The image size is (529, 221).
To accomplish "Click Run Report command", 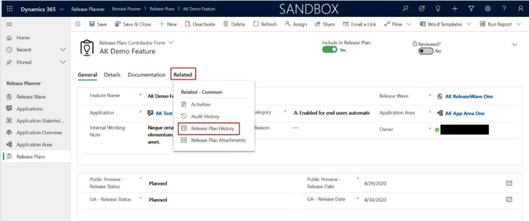I will (x=496, y=24).
